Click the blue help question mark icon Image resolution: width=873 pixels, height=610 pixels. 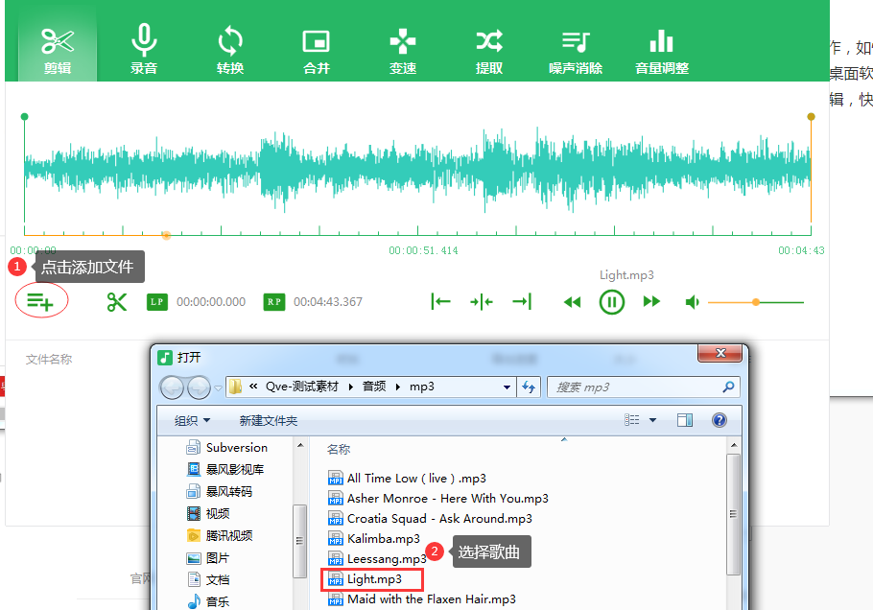point(720,420)
